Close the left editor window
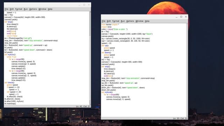This screenshot has width=224, height=126. point(89,5)
